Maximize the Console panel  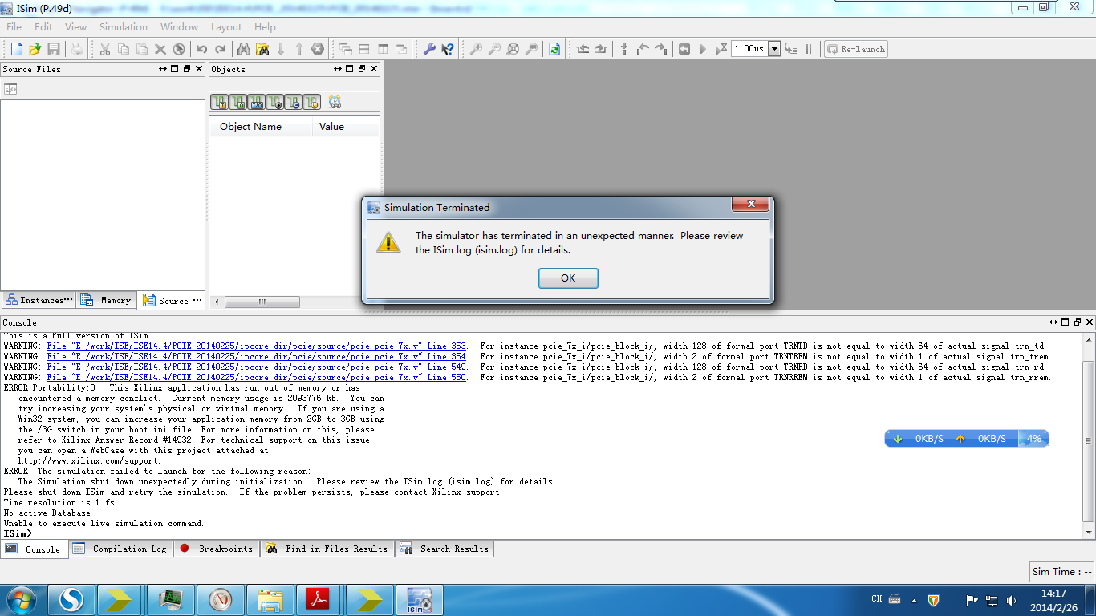coord(1064,322)
